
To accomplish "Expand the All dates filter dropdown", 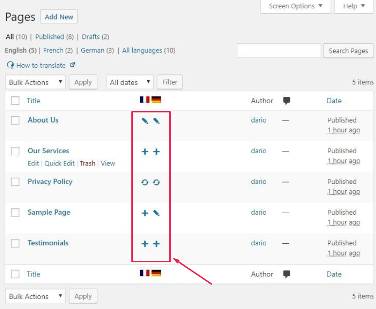I will [130, 82].
